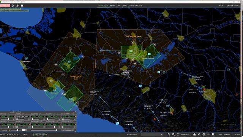Viewport: 243px width, 137px height.
Task: Toggle the padlock lock icon in status bar
Action: tap(194, 134)
